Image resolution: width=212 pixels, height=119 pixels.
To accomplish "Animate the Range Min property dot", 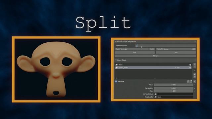I will pos(195,88).
